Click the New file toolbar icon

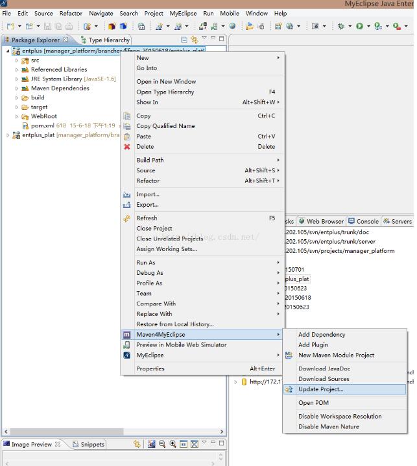coord(10,26)
